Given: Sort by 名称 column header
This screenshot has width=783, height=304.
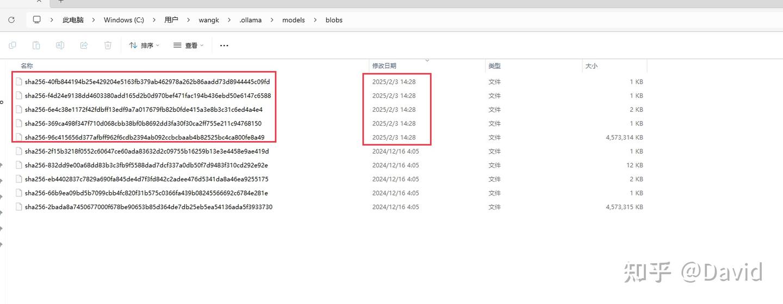Looking at the screenshot, I should click(27, 66).
